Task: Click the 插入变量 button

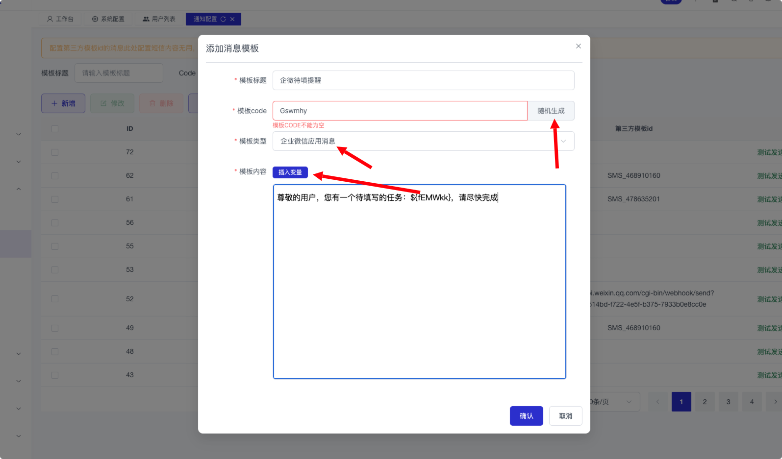Action: 290,172
